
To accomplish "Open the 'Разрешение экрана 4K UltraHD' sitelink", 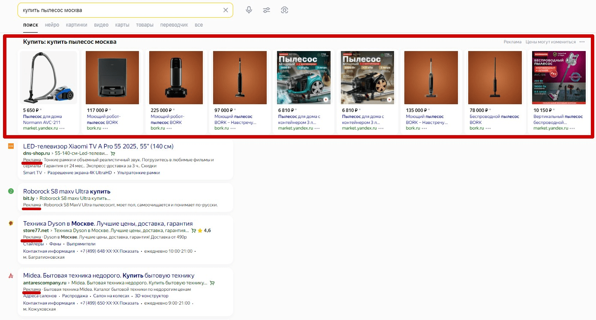I will click(80, 173).
